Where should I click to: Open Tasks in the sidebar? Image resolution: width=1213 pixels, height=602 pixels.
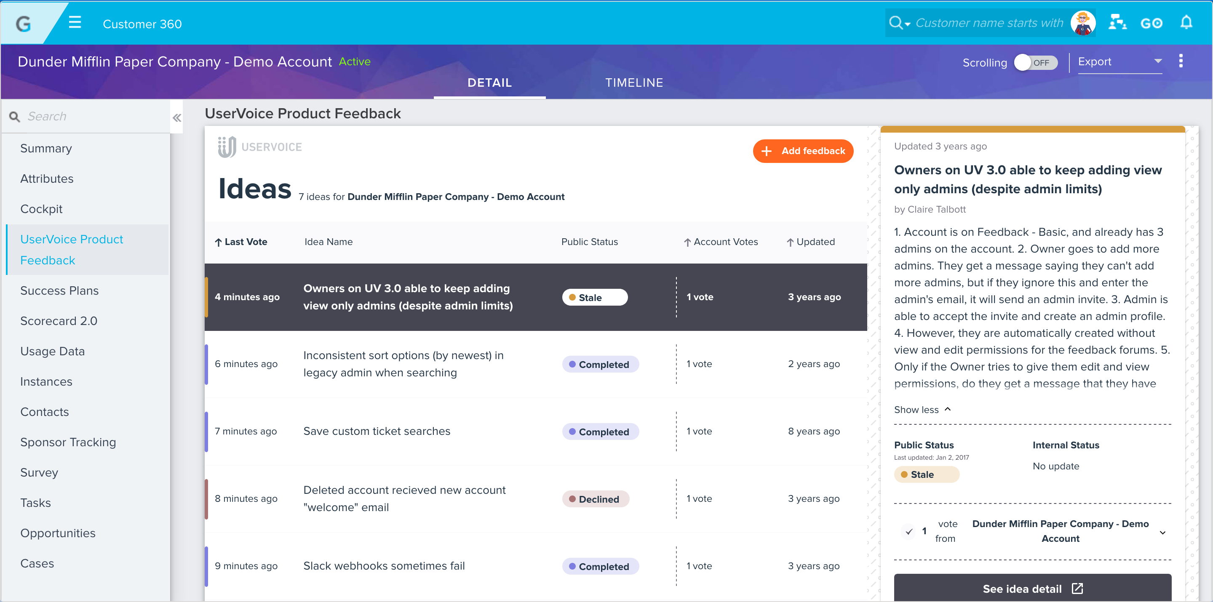[35, 503]
